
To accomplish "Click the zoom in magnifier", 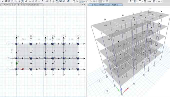I will (x=15, y=1).
